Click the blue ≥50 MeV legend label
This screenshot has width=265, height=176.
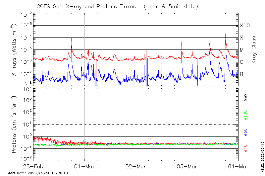tap(246, 132)
